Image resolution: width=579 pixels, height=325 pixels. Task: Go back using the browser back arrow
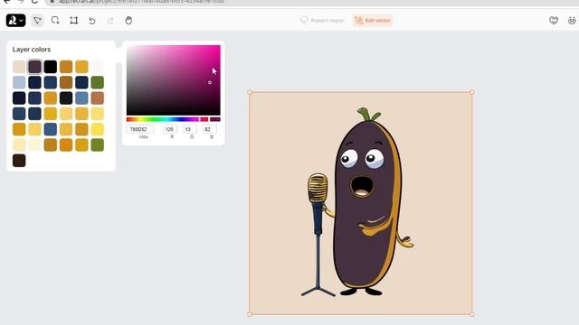6,2
